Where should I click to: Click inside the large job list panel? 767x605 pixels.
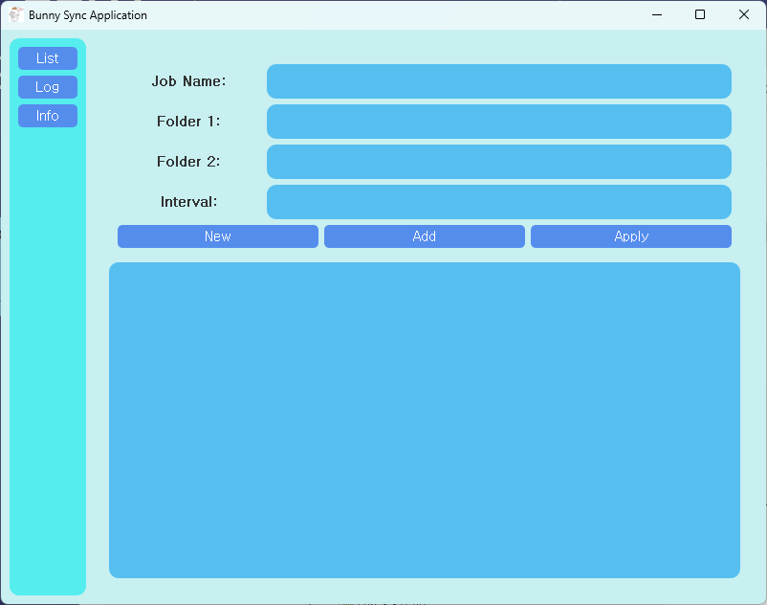pos(424,420)
